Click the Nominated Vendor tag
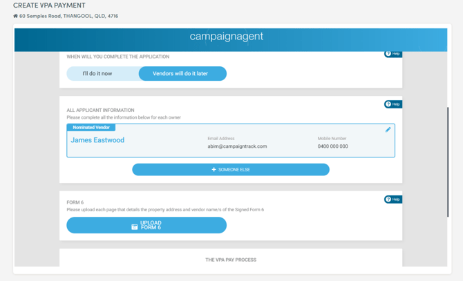The height and width of the screenshot is (281, 463). click(x=91, y=127)
